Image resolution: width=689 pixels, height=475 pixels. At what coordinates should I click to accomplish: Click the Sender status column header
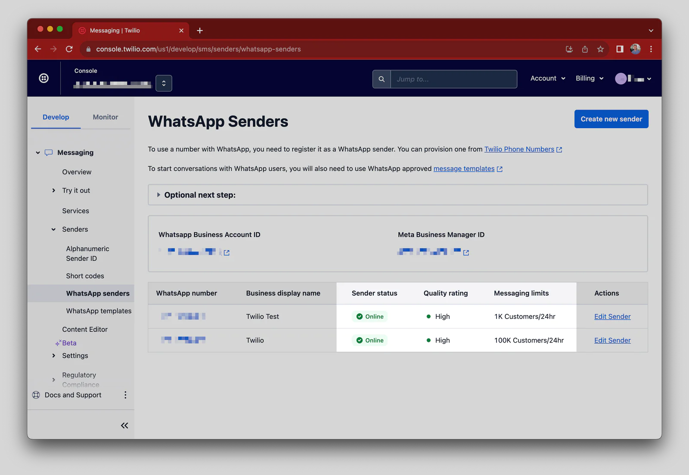pos(374,293)
